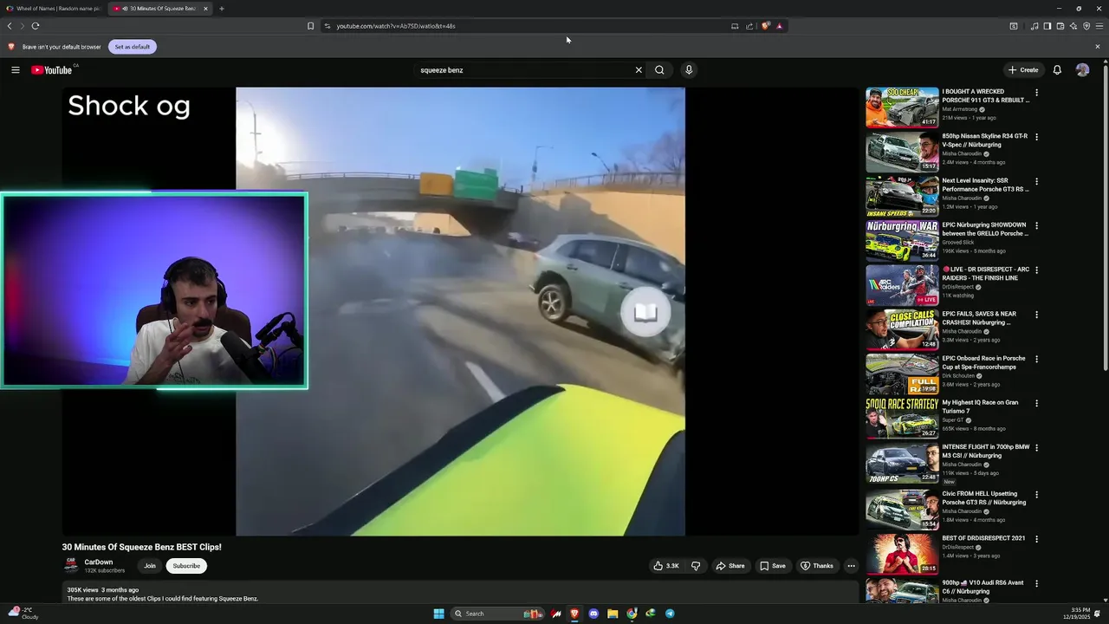
Task: Click the Thanks button
Action: click(x=816, y=566)
